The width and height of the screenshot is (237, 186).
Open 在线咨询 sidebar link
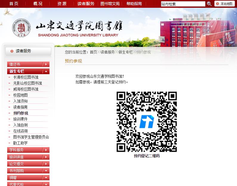[20, 131]
